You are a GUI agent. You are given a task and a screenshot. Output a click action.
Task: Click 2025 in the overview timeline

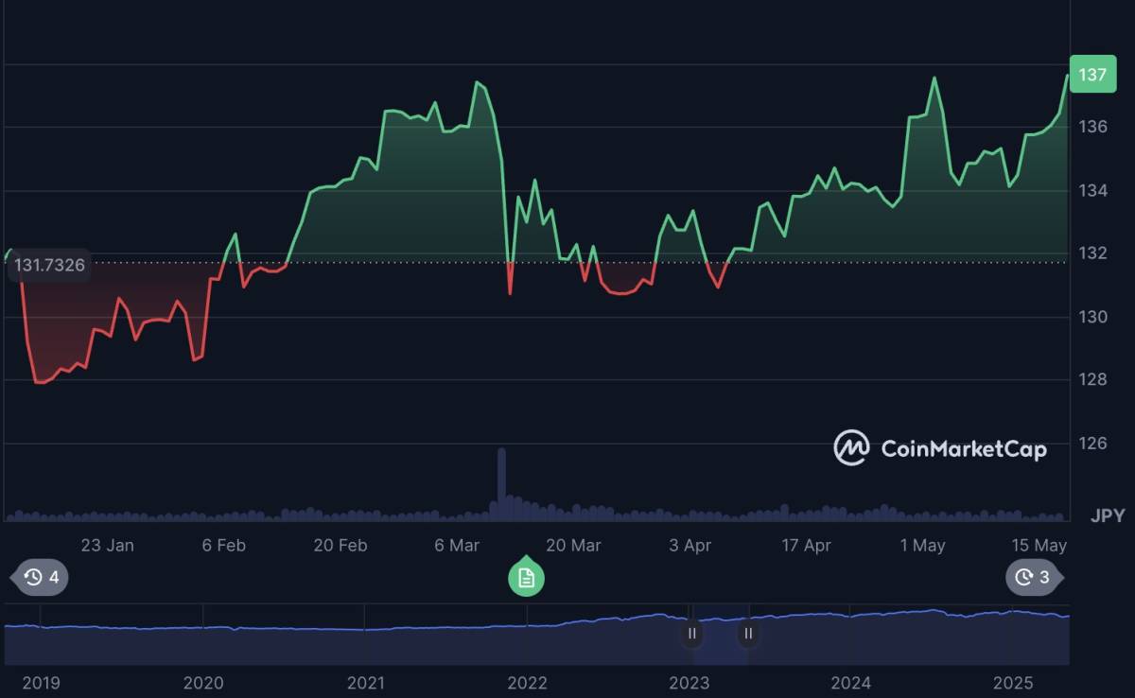coord(1013,683)
